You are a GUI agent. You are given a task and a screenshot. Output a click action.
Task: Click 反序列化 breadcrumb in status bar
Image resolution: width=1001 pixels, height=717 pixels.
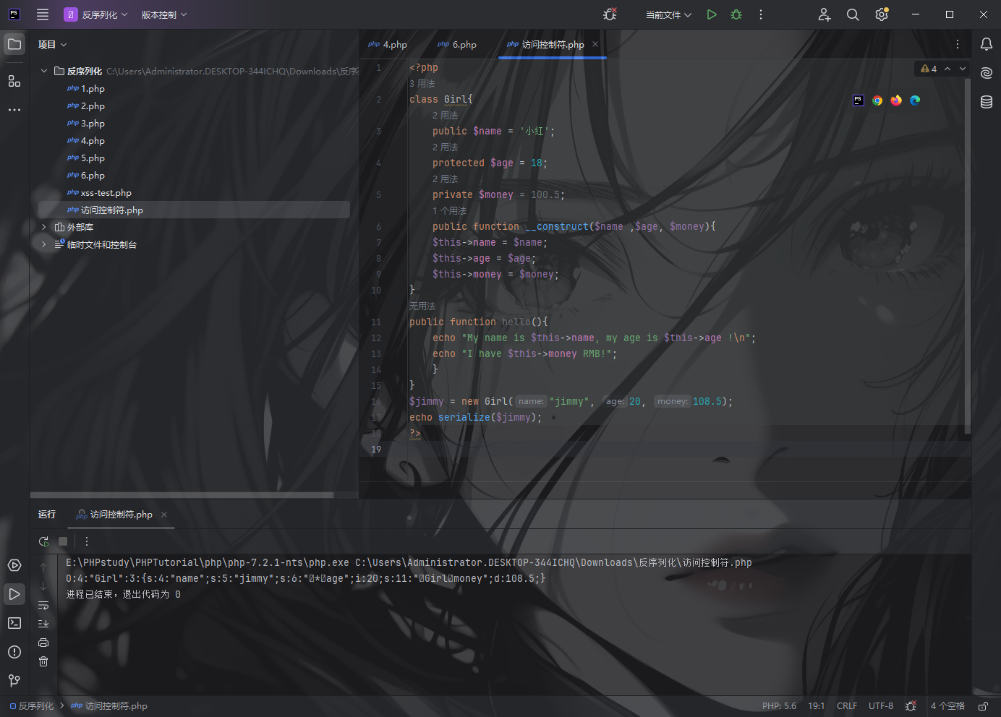click(32, 706)
